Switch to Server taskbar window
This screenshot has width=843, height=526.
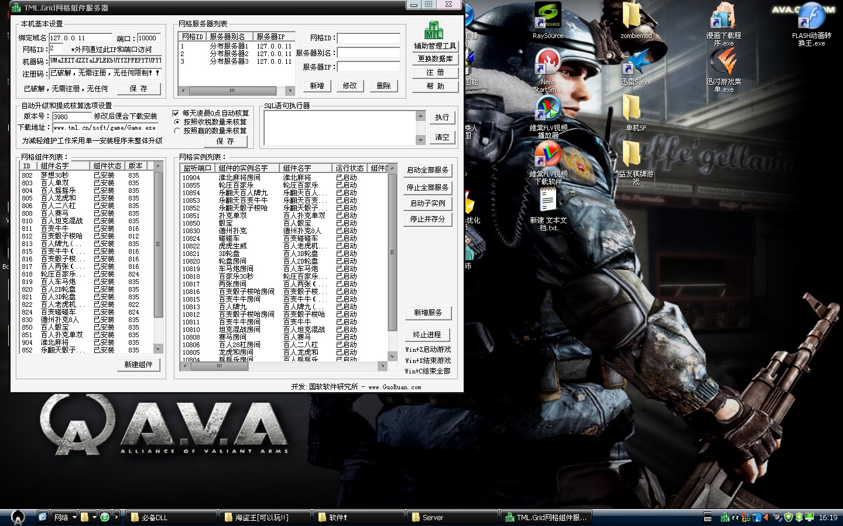452,517
